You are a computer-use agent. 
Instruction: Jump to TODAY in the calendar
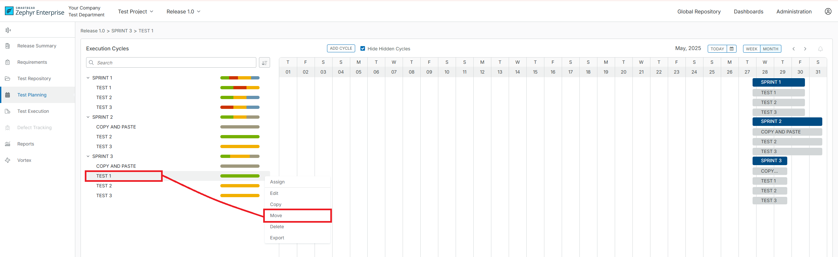click(x=717, y=49)
